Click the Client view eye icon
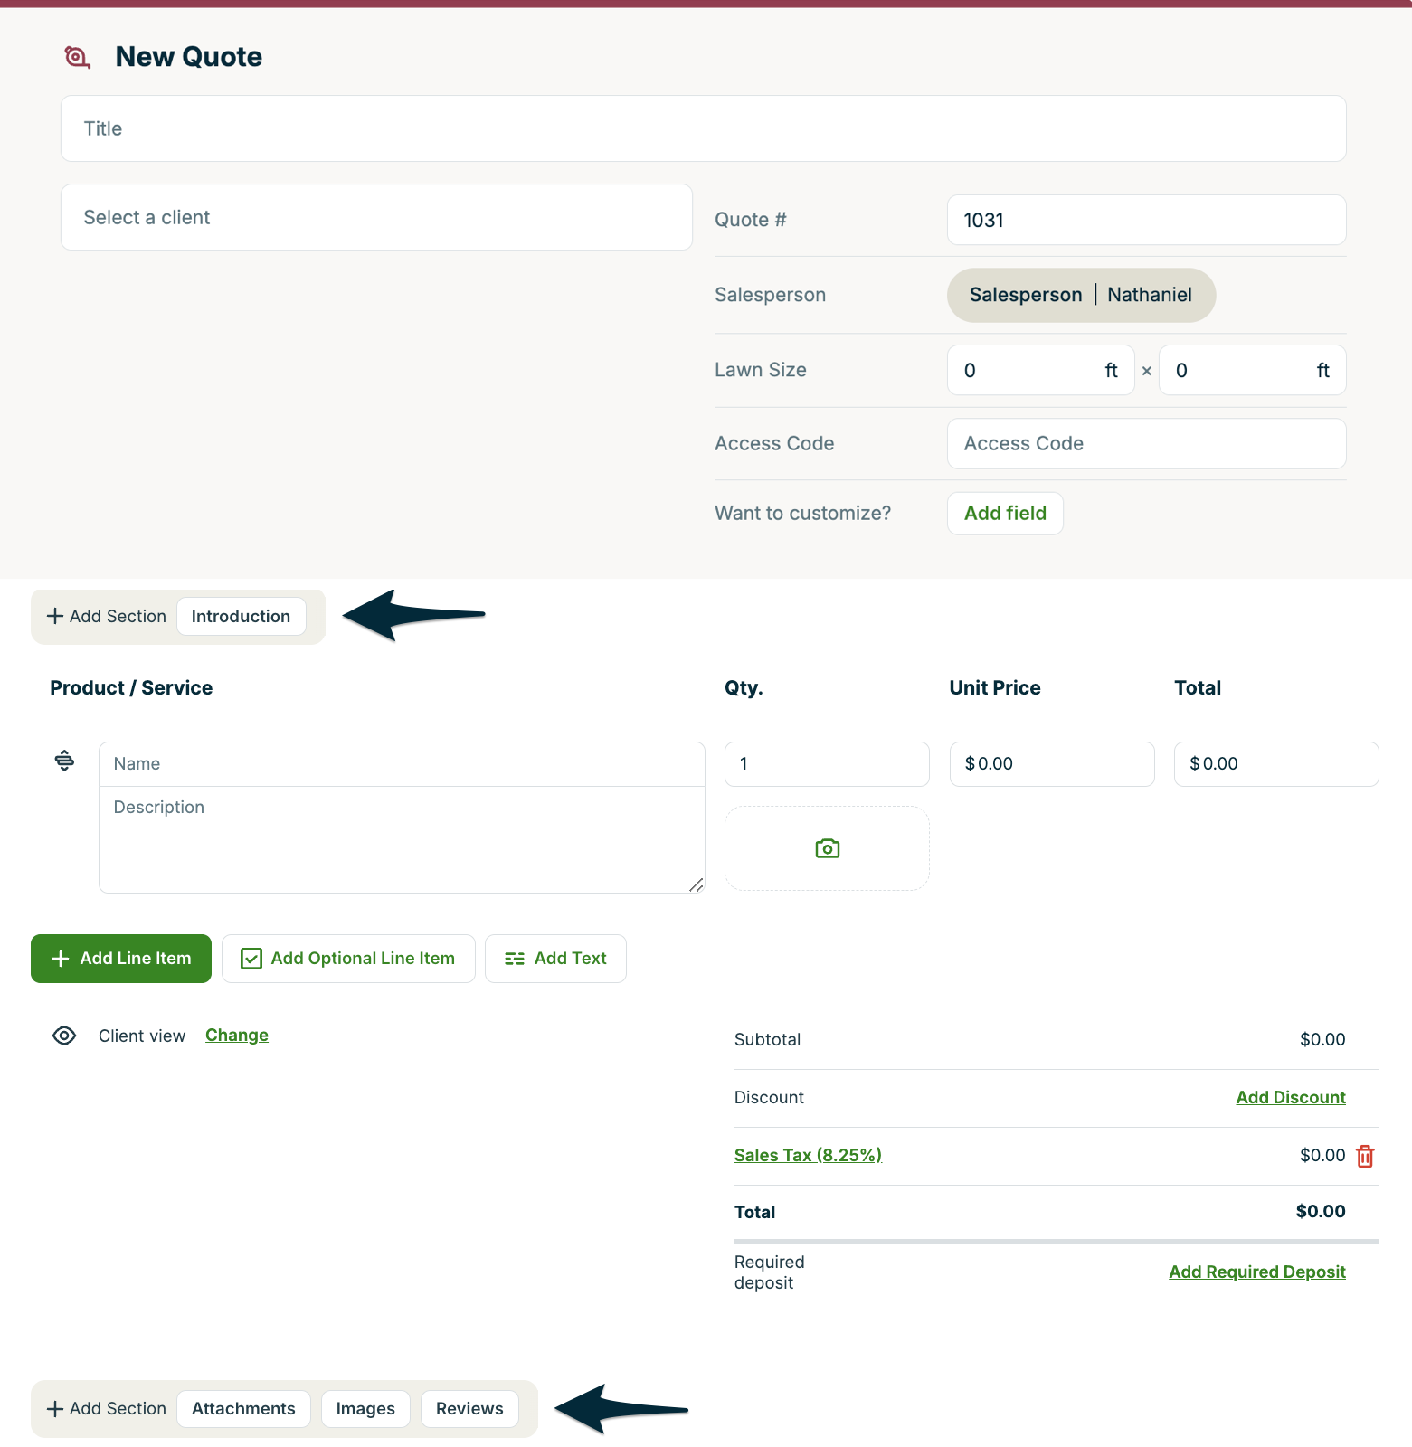The height and width of the screenshot is (1447, 1412). point(64,1036)
